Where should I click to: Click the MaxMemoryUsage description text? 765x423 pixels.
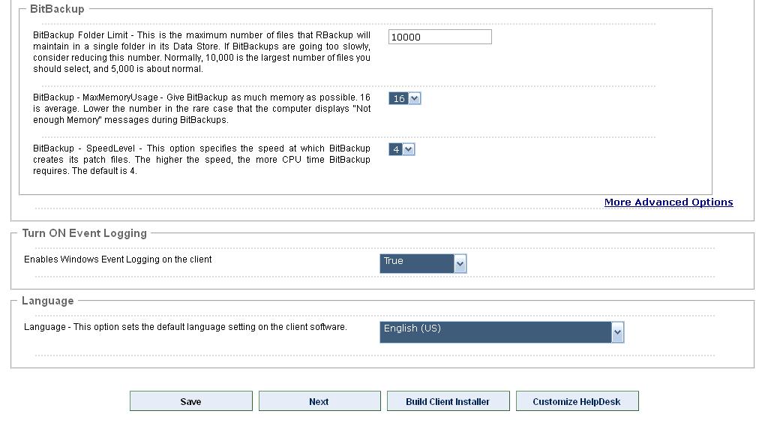point(201,109)
